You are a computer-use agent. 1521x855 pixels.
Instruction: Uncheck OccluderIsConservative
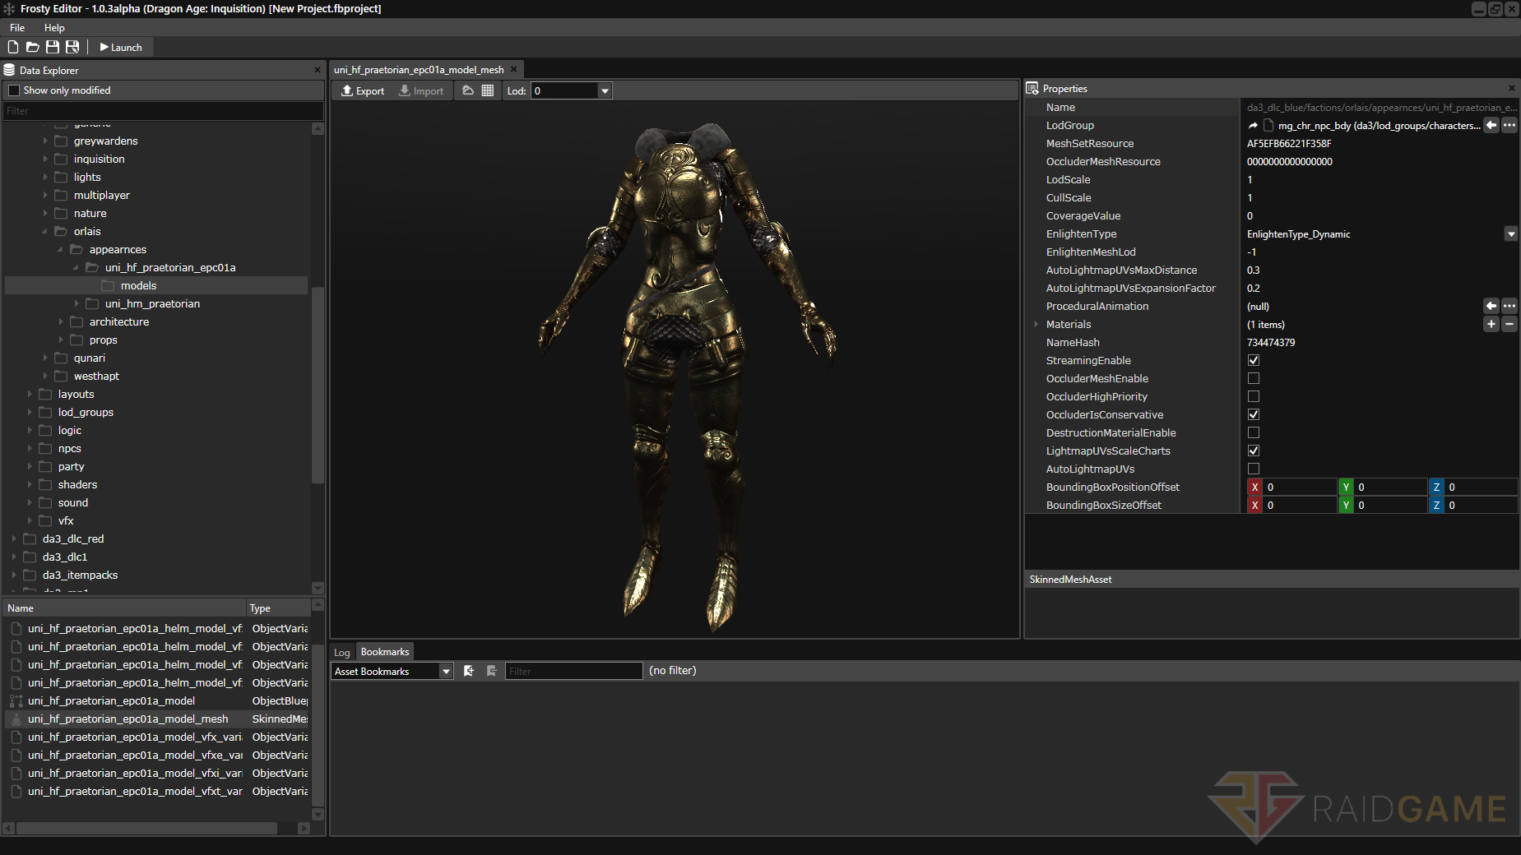pyautogui.click(x=1254, y=414)
